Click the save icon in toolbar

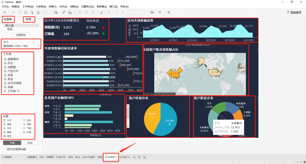(x=26, y=12)
